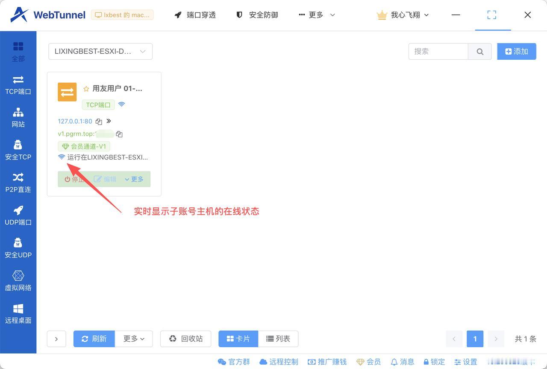
Task: Click the double-arrow icon beside 127.0.0.1:80
Action: pyautogui.click(x=109, y=121)
